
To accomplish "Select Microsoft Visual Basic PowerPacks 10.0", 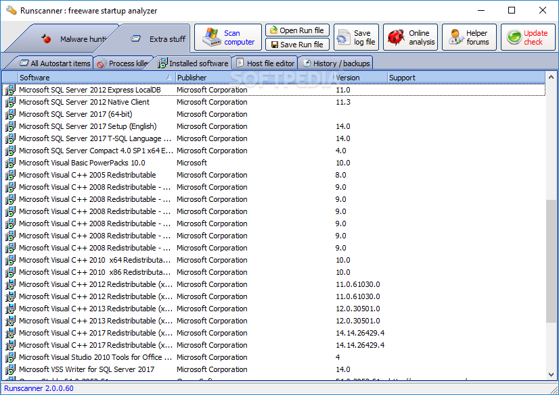I will pyautogui.click(x=82, y=163).
